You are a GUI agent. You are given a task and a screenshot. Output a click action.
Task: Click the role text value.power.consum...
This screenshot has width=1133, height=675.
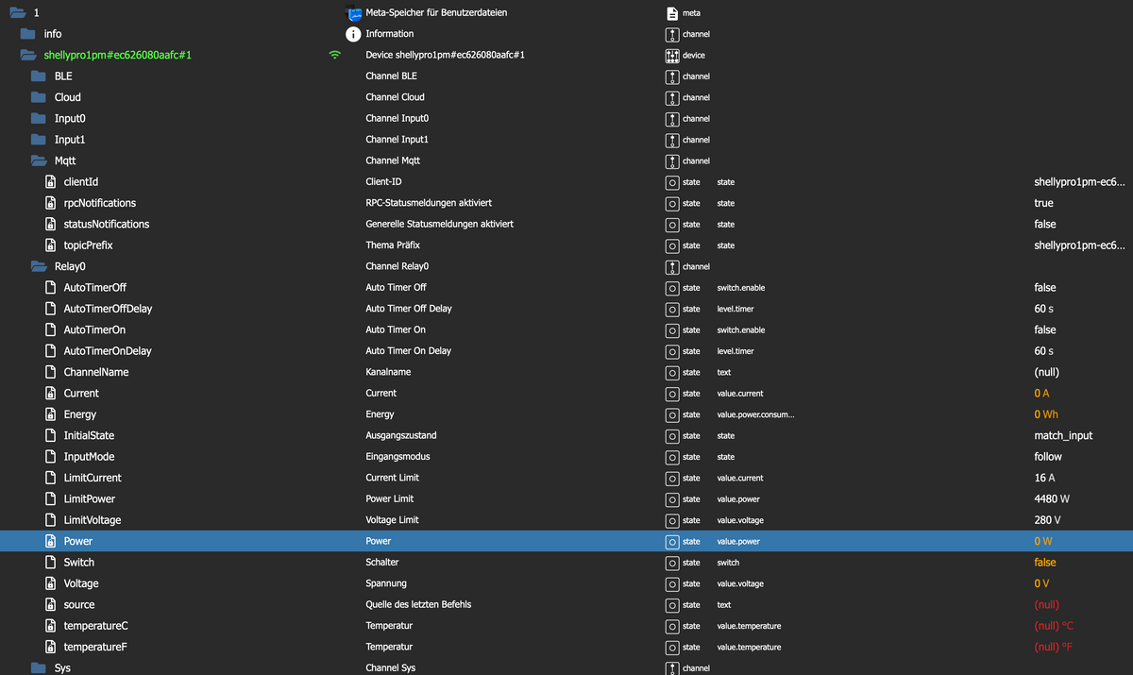point(756,414)
